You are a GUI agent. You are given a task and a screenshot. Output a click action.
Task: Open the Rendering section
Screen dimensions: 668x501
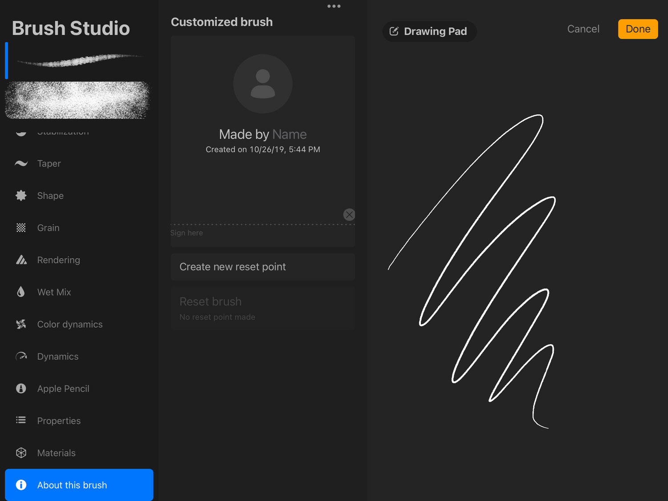coord(79,260)
